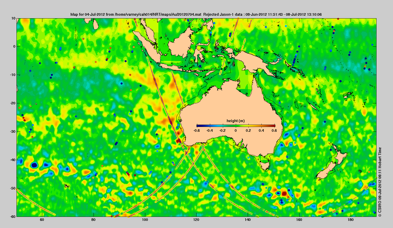Click the dark blue eddy near 57E 42S
The height and width of the screenshot is (228, 393).
click(x=34, y=165)
